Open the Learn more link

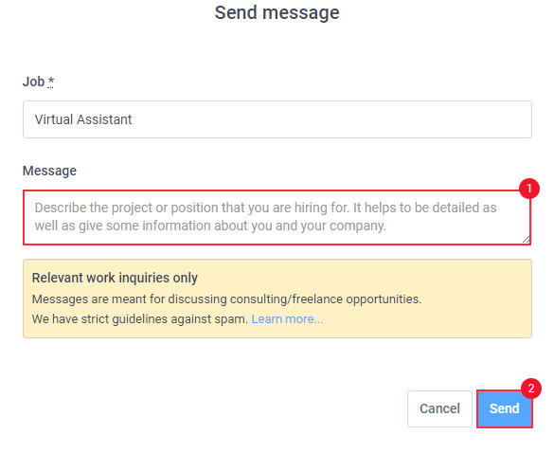(287, 319)
